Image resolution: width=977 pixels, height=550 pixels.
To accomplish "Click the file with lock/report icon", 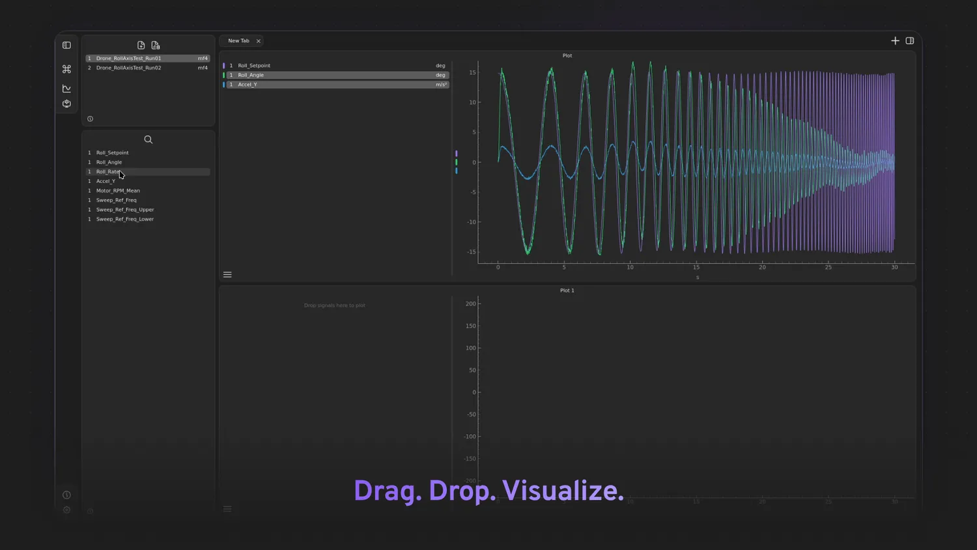I will 156,45.
